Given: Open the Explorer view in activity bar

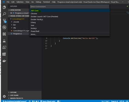Looking at the screenshot, I should 4,7.
